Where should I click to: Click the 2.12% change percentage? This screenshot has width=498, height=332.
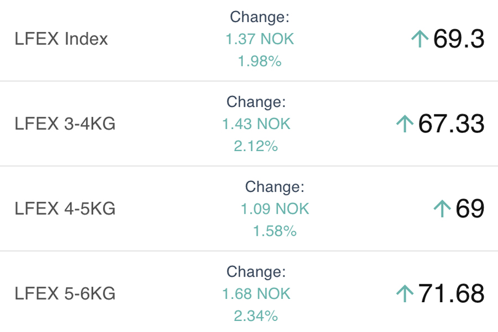coord(256,146)
